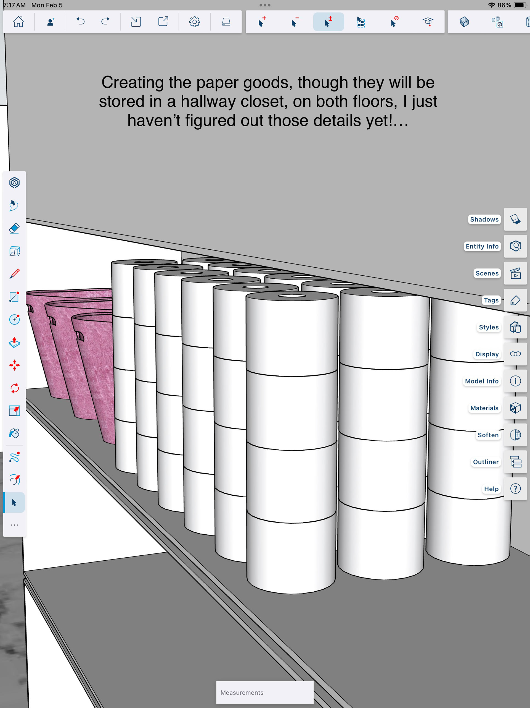Select the Move tool with red arrows

pyautogui.click(x=14, y=365)
